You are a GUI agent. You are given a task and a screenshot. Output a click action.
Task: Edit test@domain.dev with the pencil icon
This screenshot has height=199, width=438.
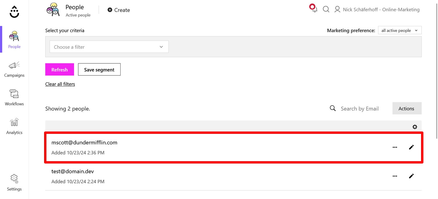pyautogui.click(x=411, y=176)
